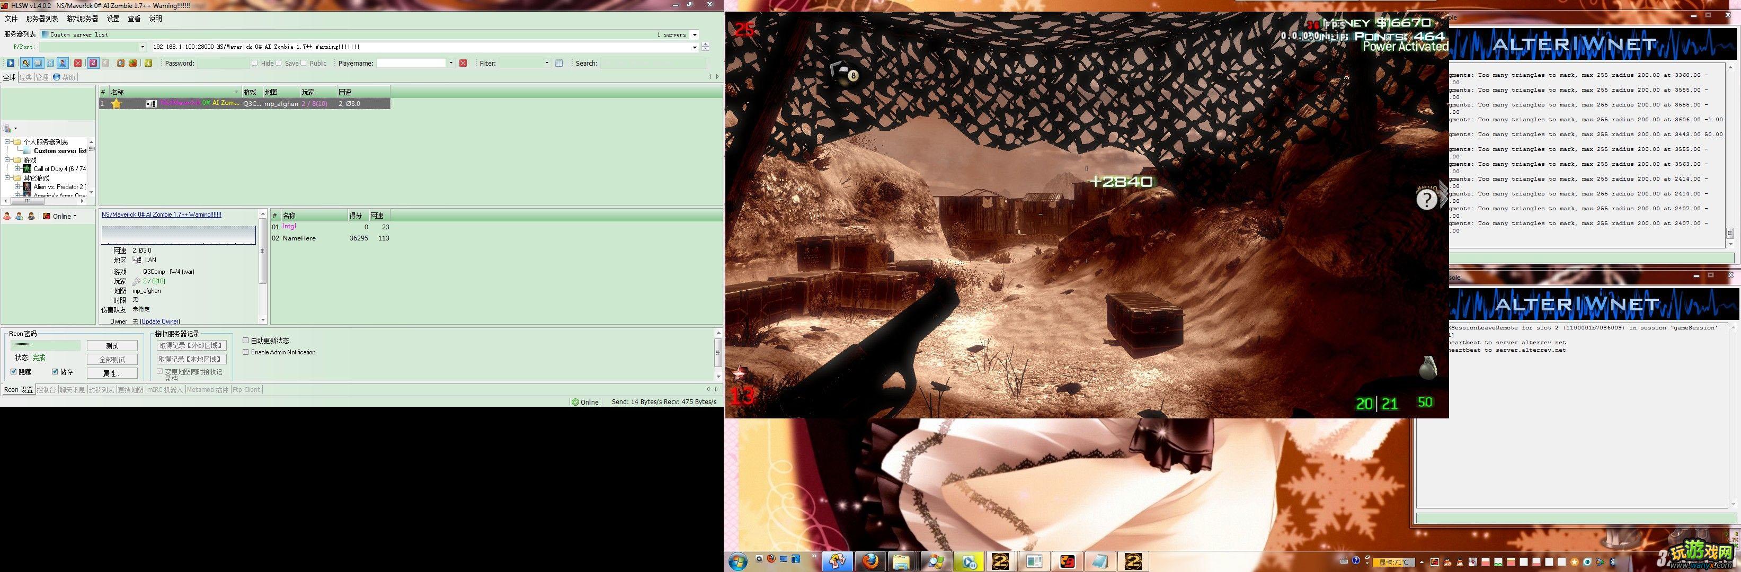This screenshot has width=1741, height=572.
Task: Open Windows Start orb
Action: [738, 561]
